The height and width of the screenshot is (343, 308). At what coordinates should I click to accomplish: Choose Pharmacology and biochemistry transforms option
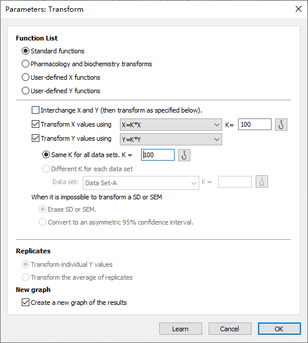(x=25, y=64)
